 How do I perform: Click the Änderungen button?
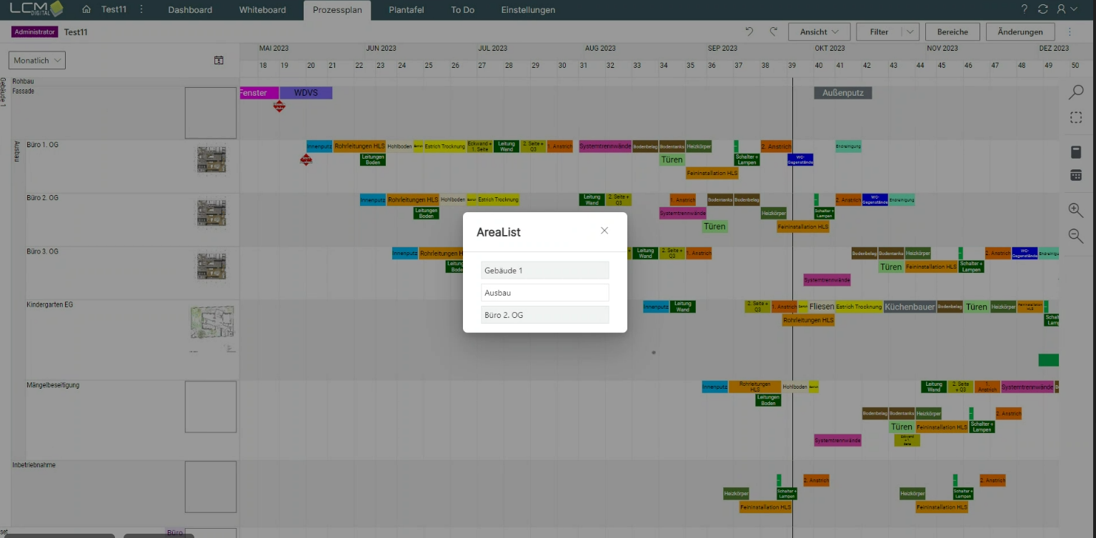1020,32
